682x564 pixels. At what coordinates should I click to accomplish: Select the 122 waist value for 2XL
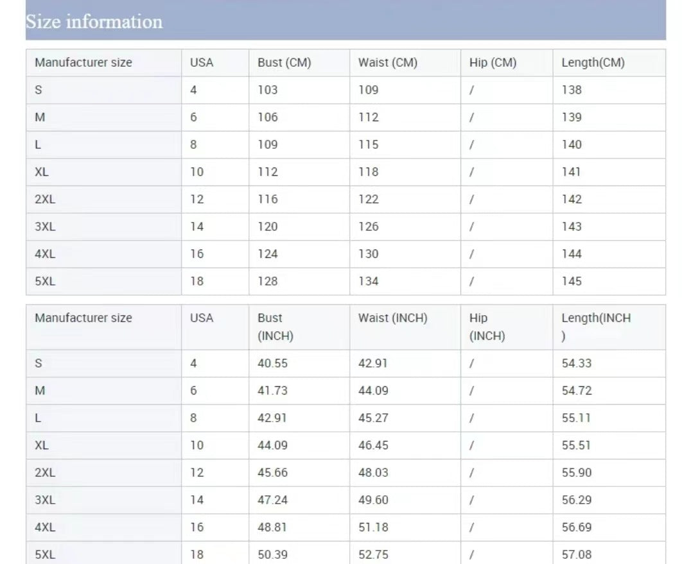369,200
